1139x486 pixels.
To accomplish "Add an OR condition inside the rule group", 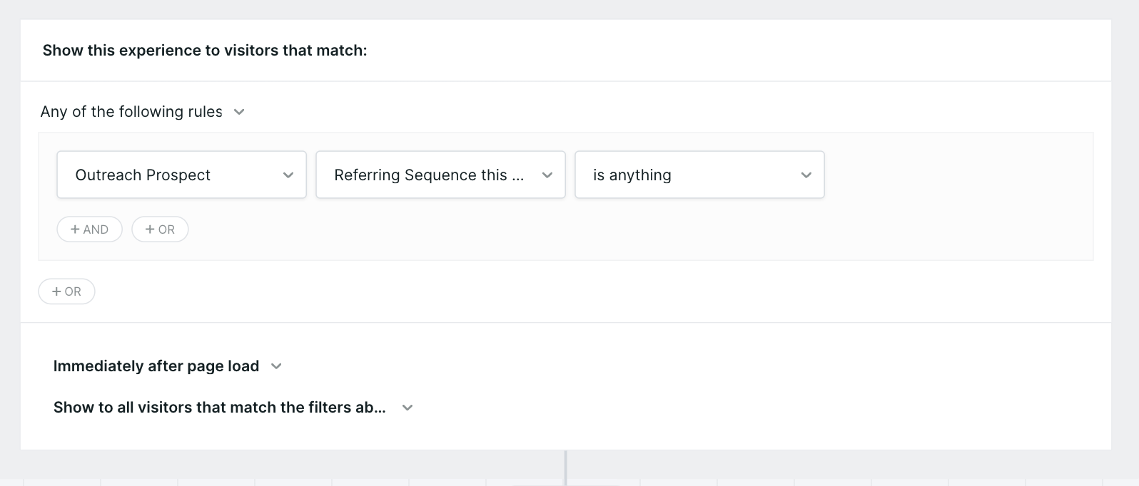I will point(160,229).
